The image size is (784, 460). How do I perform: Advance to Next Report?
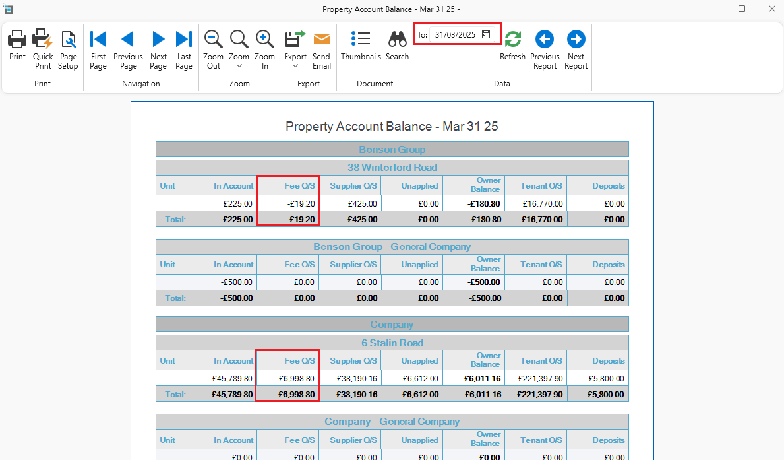point(576,40)
